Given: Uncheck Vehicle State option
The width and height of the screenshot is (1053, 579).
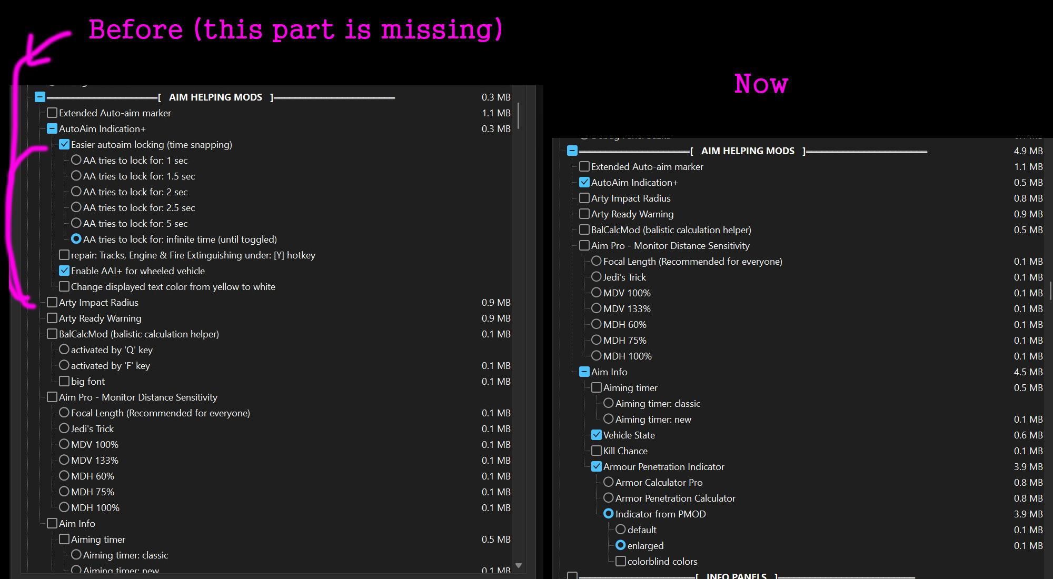Looking at the screenshot, I should 596,435.
